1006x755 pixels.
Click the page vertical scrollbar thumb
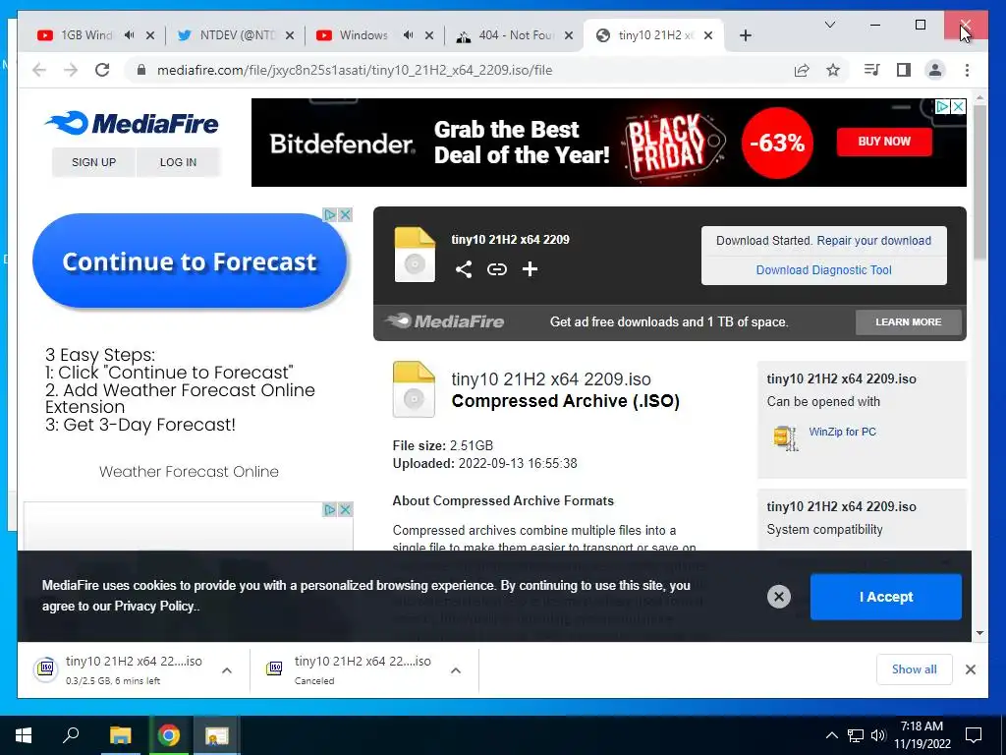(979, 182)
